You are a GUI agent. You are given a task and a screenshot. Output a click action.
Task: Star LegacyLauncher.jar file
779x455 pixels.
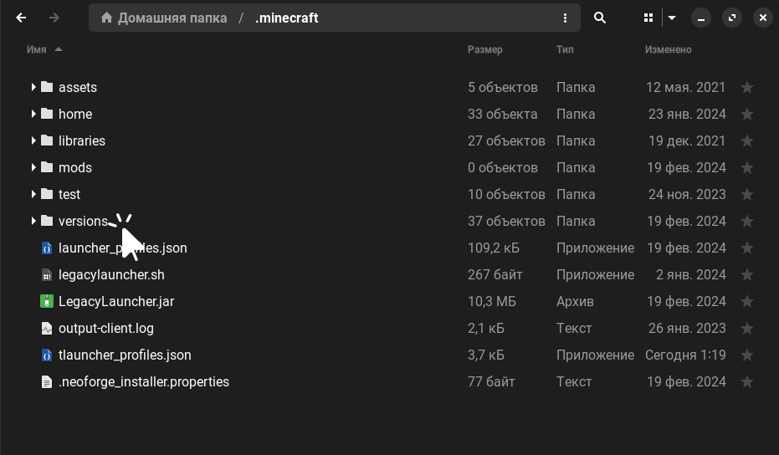(746, 302)
